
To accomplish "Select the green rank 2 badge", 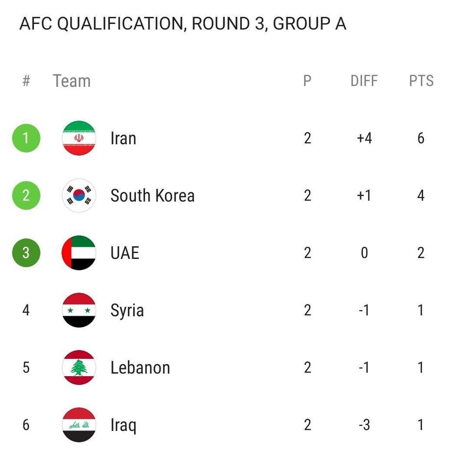I will click(x=26, y=195).
